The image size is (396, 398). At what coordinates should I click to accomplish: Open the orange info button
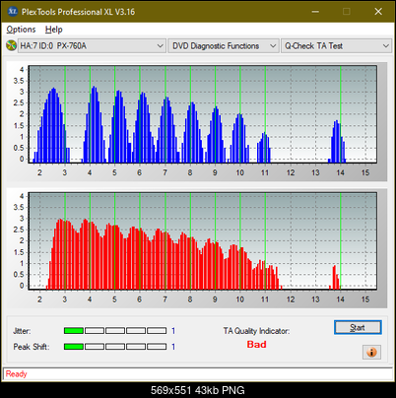tap(371, 353)
